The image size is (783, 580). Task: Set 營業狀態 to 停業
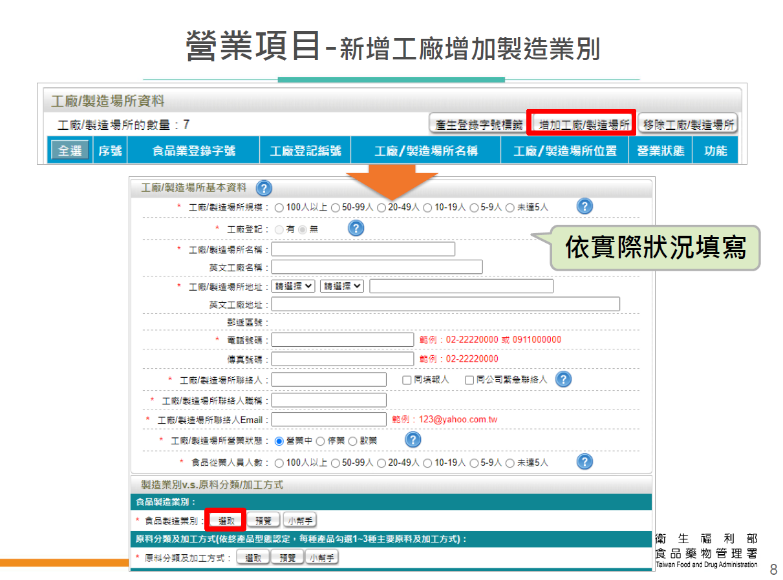(320, 441)
